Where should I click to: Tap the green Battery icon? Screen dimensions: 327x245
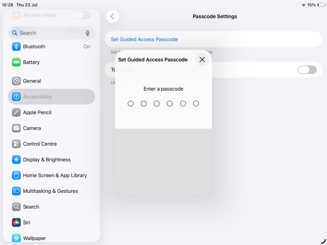(16, 62)
